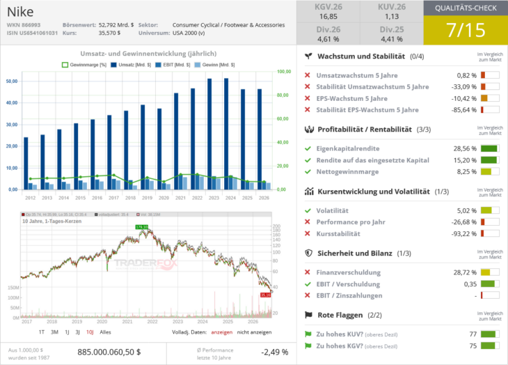Select the 10J chart timeframe
The width and height of the screenshot is (508, 365).
(x=90, y=332)
